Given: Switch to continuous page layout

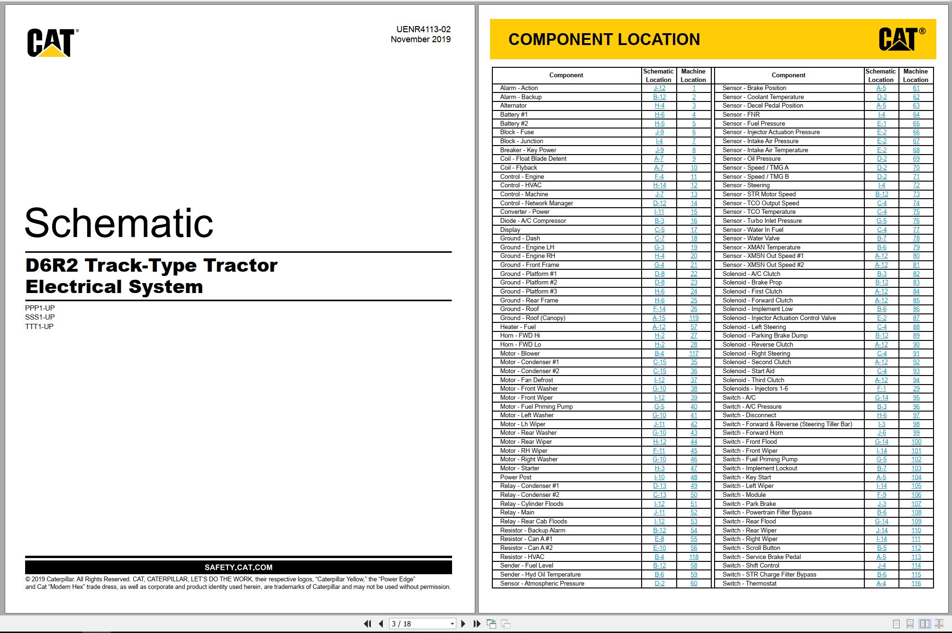Looking at the screenshot, I should pos(910,624).
